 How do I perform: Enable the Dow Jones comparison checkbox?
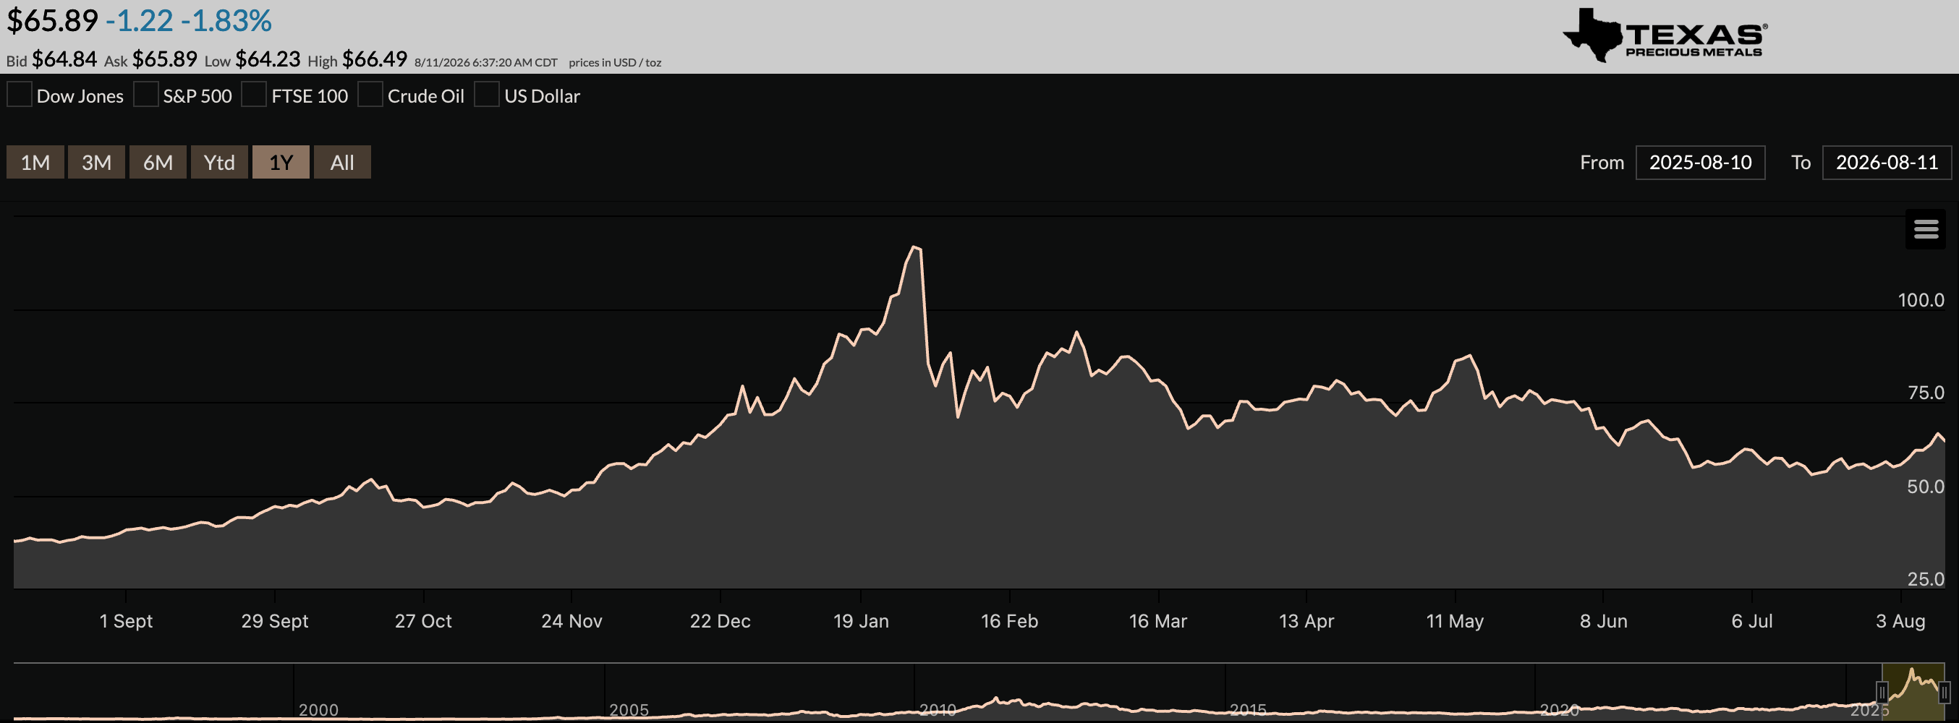[x=20, y=95]
